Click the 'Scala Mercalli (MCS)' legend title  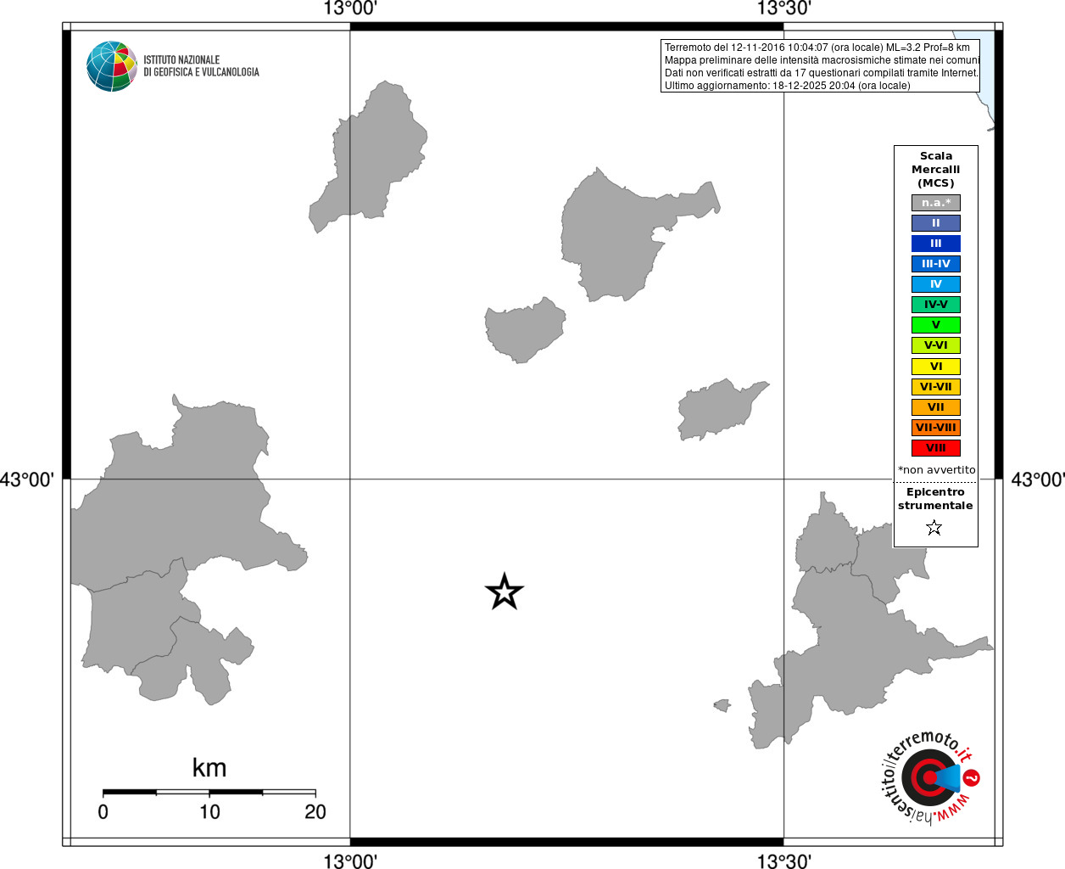coord(936,170)
